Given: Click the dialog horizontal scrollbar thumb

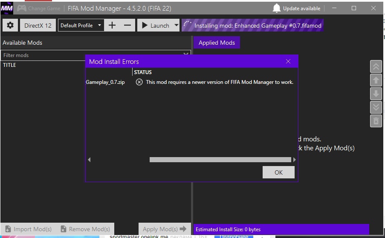Looking at the screenshot, I should pos(220,160).
